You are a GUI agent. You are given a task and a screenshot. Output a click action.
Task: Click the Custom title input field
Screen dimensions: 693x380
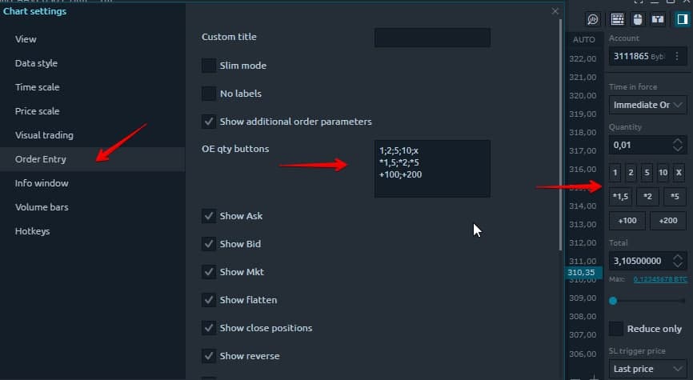coord(432,38)
